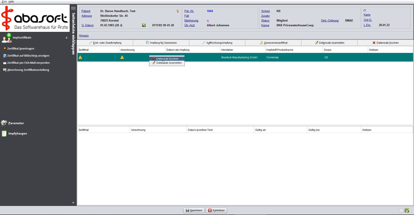Viewport: 414px width, 215px height.
Task: Collapse the Impfzertifikate section arrow
Action: coord(66,38)
